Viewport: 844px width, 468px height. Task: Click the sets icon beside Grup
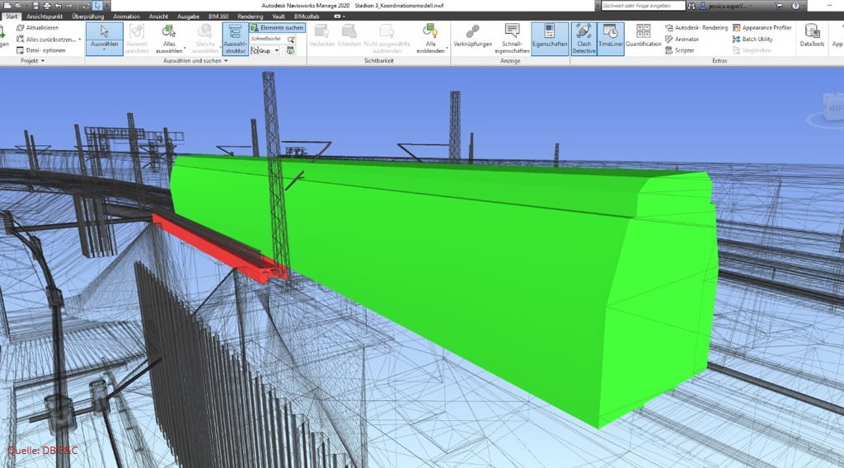pyautogui.click(x=291, y=50)
